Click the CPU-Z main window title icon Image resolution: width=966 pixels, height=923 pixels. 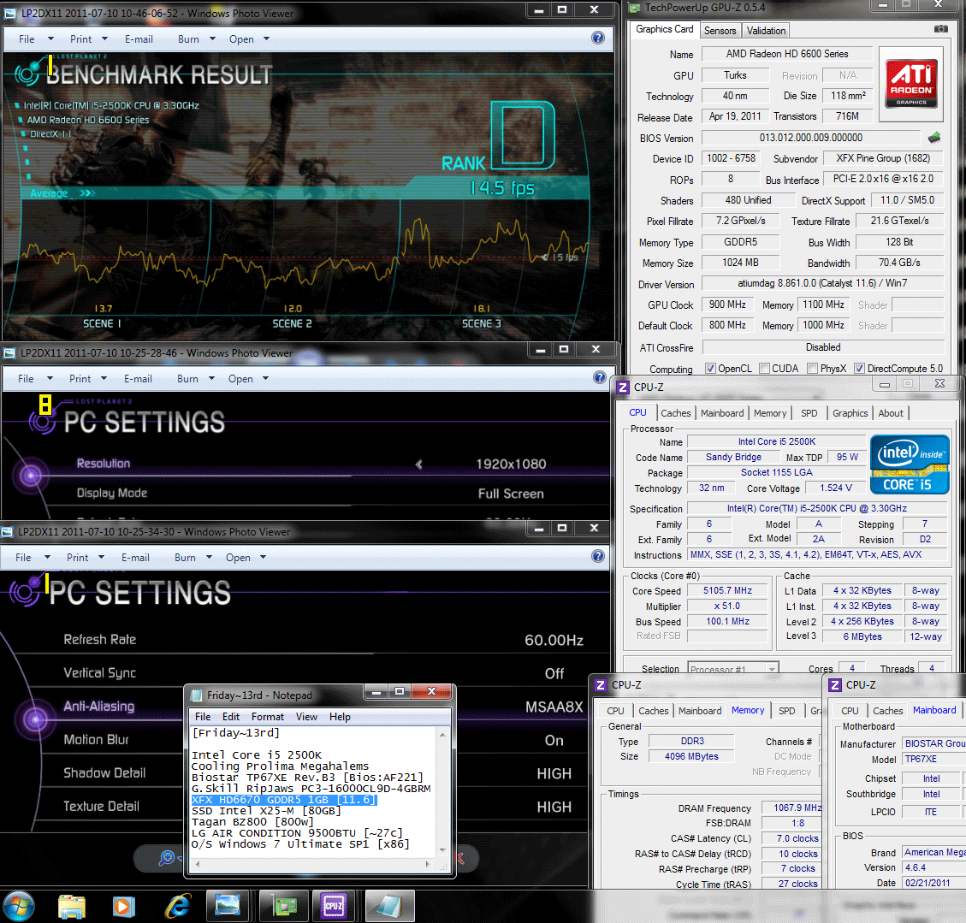(623, 387)
